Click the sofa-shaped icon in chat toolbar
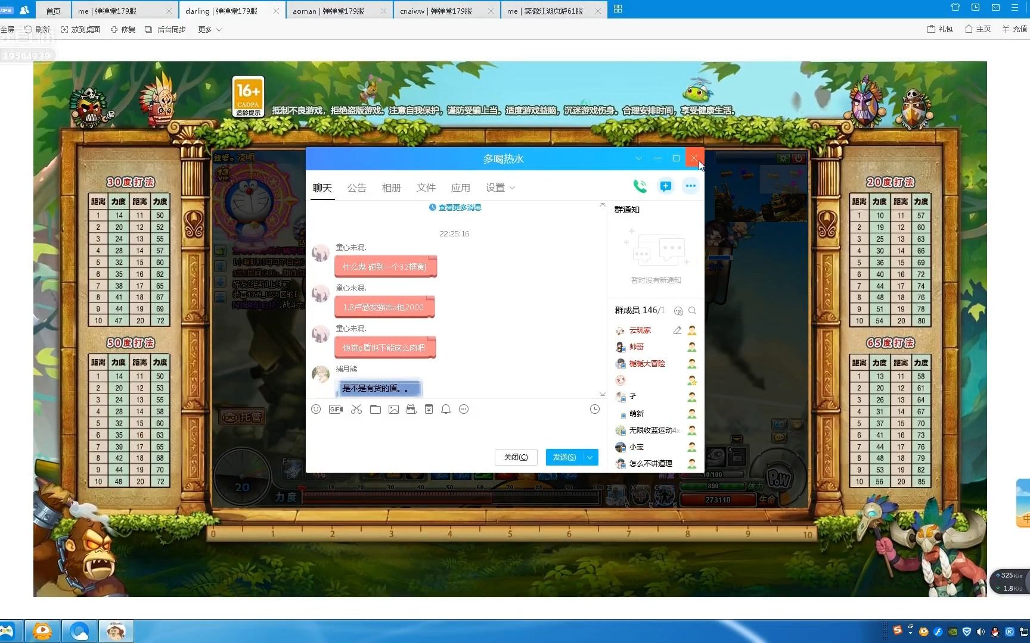Image resolution: width=1030 pixels, height=643 pixels. click(411, 409)
